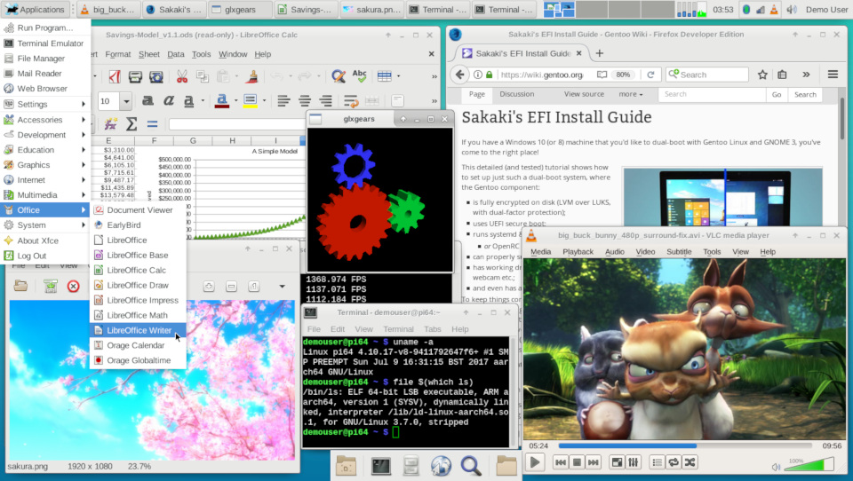Image resolution: width=853 pixels, height=481 pixels.
Task: Bookmark this page with the star icon
Action: pos(762,75)
